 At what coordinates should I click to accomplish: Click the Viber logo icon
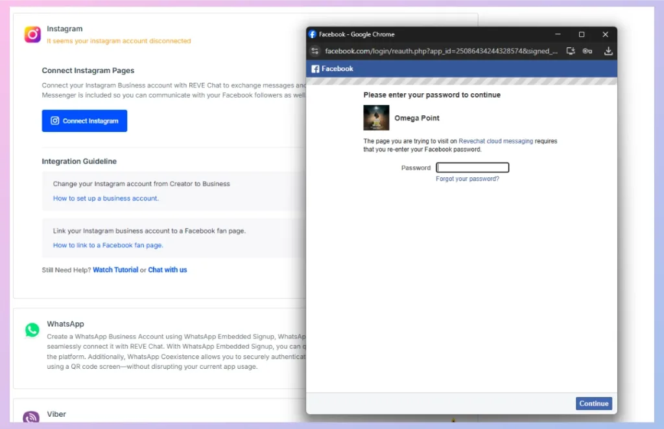tap(31, 417)
